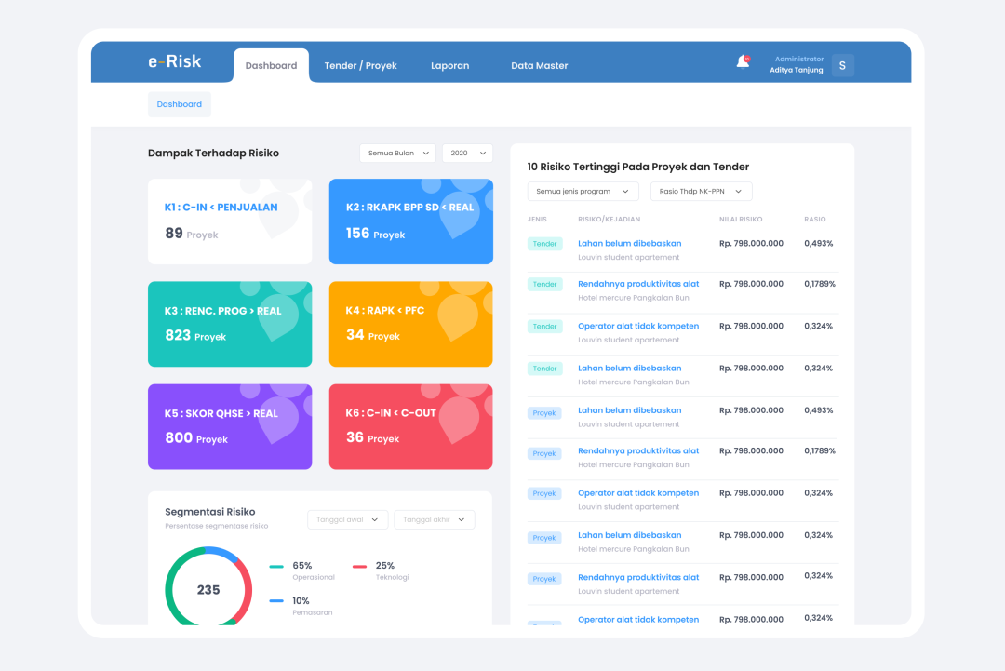Open the Tender / Proyek tab
This screenshot has width=1005, height=671.
pyautogui.click(x=360, y=66)
